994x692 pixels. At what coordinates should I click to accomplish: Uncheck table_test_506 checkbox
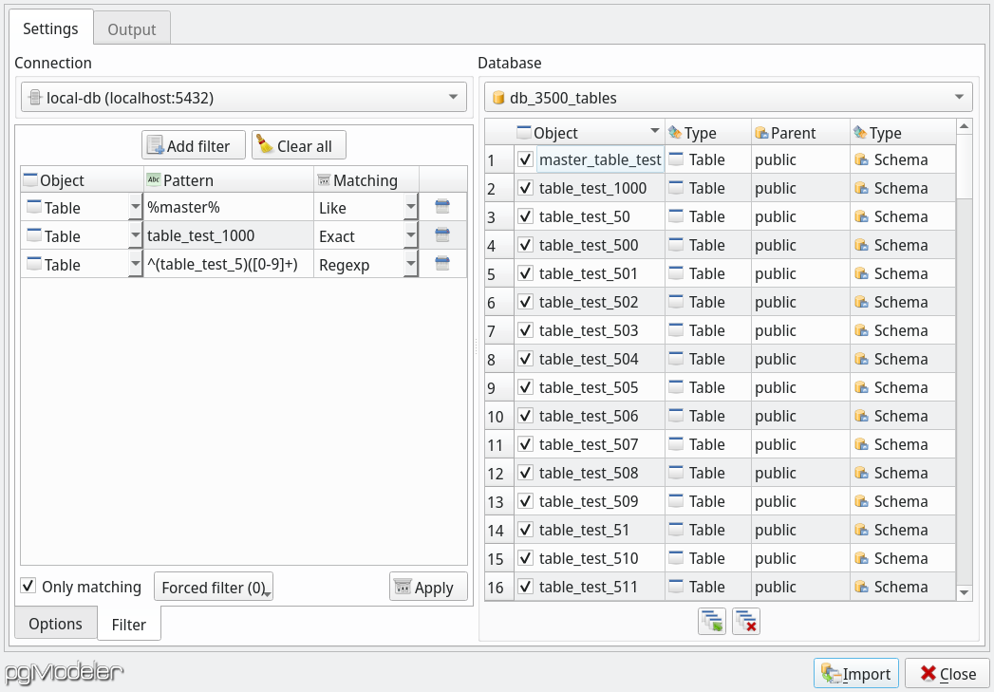(526, 416)
